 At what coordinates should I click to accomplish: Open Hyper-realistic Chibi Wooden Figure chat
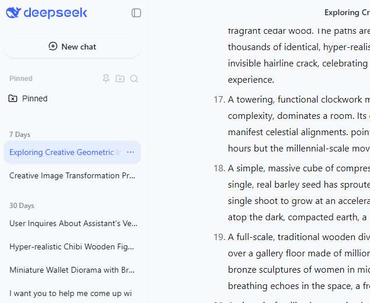(72, 246)
